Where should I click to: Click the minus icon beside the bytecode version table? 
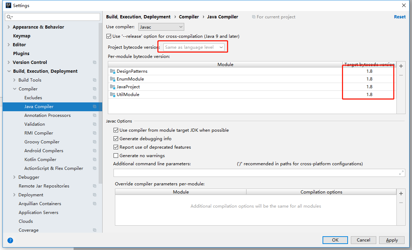(x=401, y=75)
